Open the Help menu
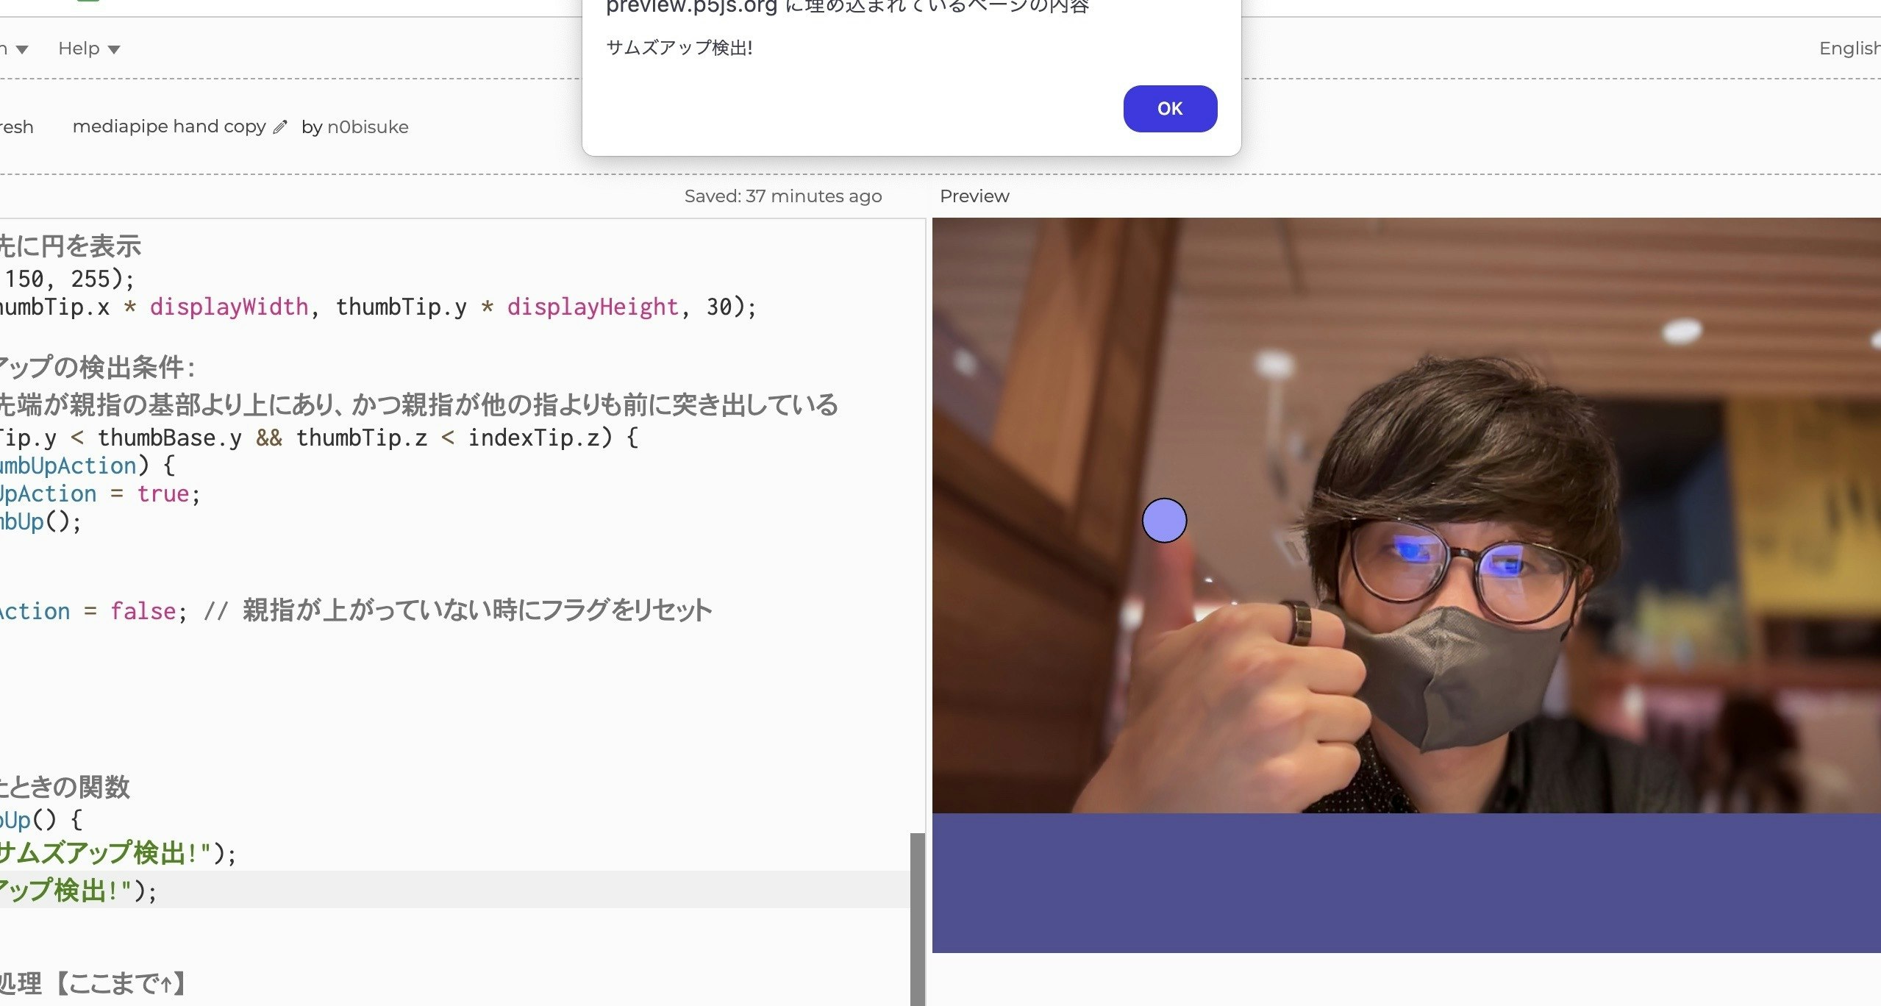The height and width of the screenshot is (1006, 1881). (x=79, y=49)
